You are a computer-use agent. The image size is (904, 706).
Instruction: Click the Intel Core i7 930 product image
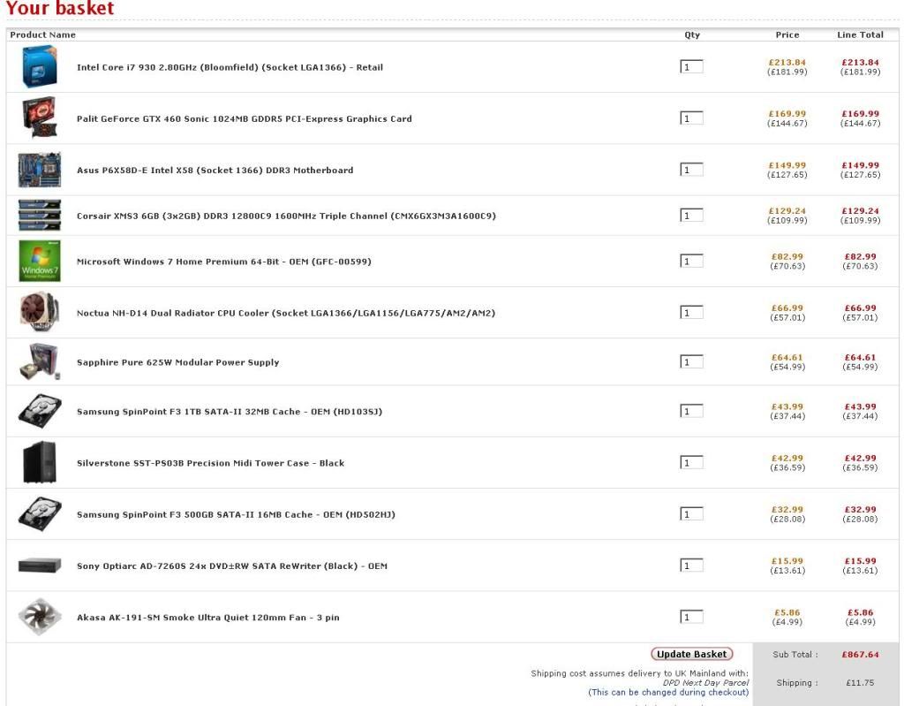pos(39,67)
